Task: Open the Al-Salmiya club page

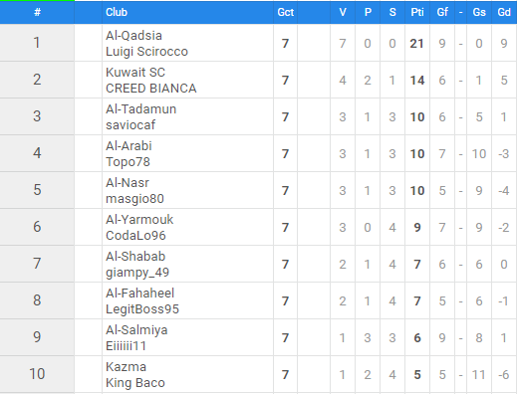Action: tap(136, 330)
